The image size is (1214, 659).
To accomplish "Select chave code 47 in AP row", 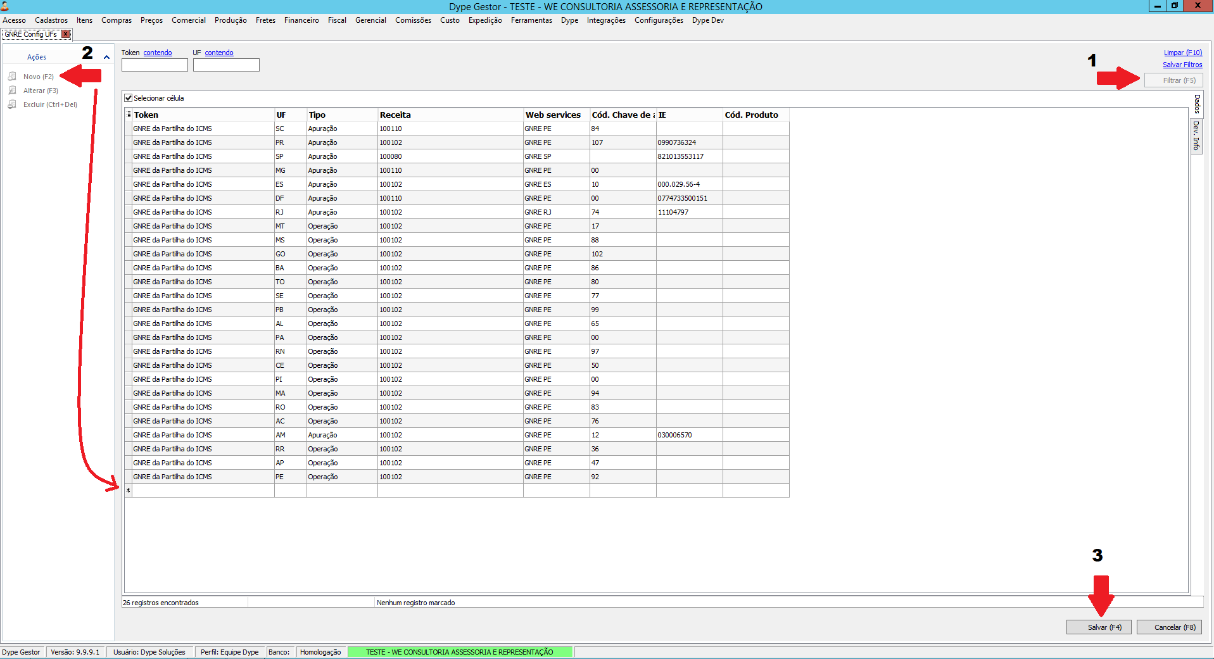I will [x=623, y=463].
